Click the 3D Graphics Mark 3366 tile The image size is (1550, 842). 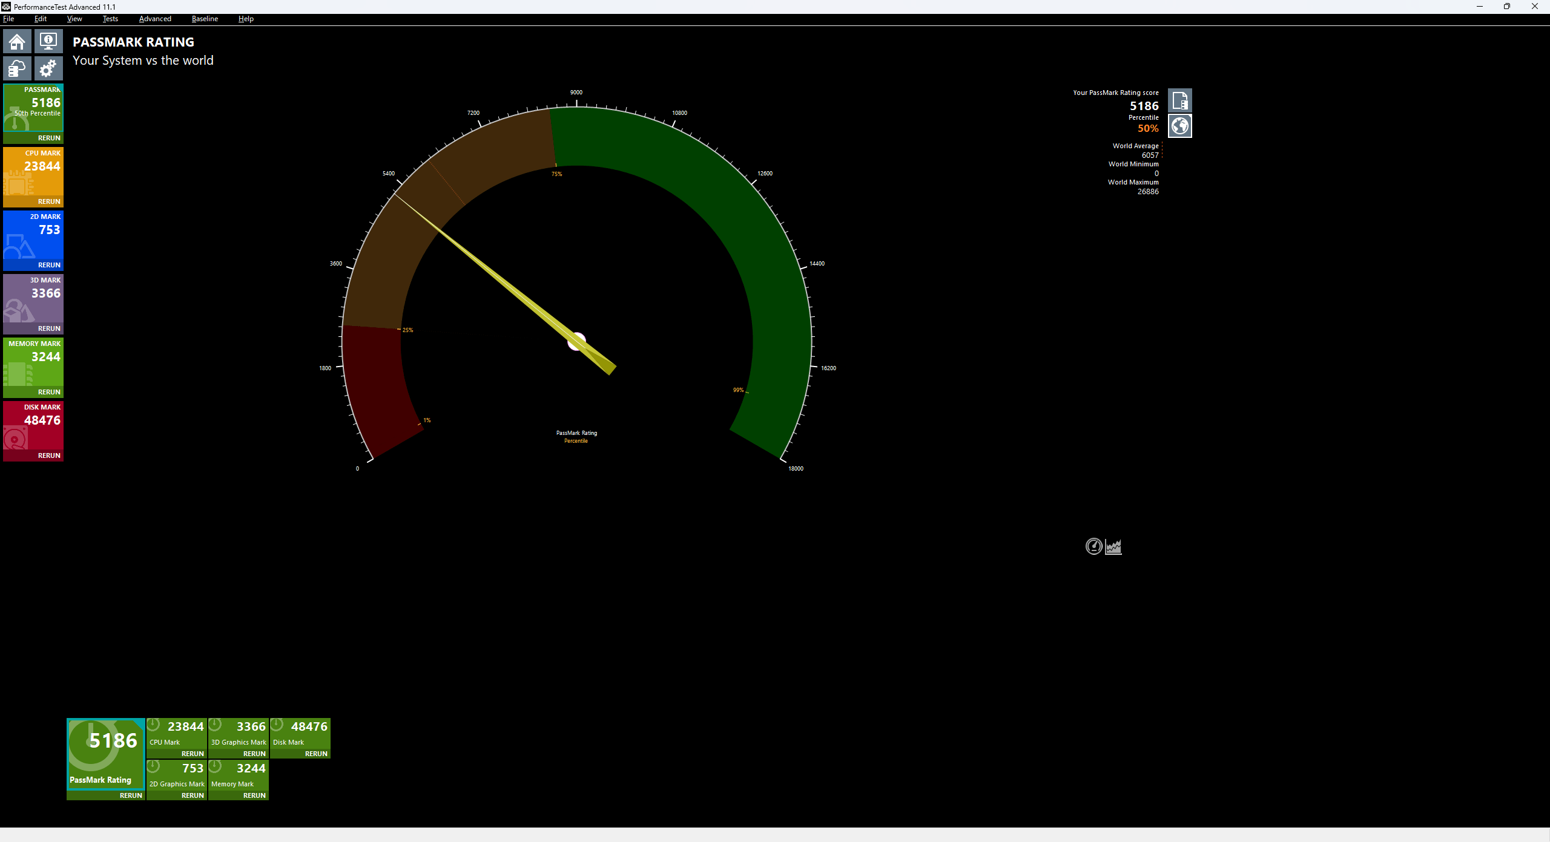coord(239,733)
